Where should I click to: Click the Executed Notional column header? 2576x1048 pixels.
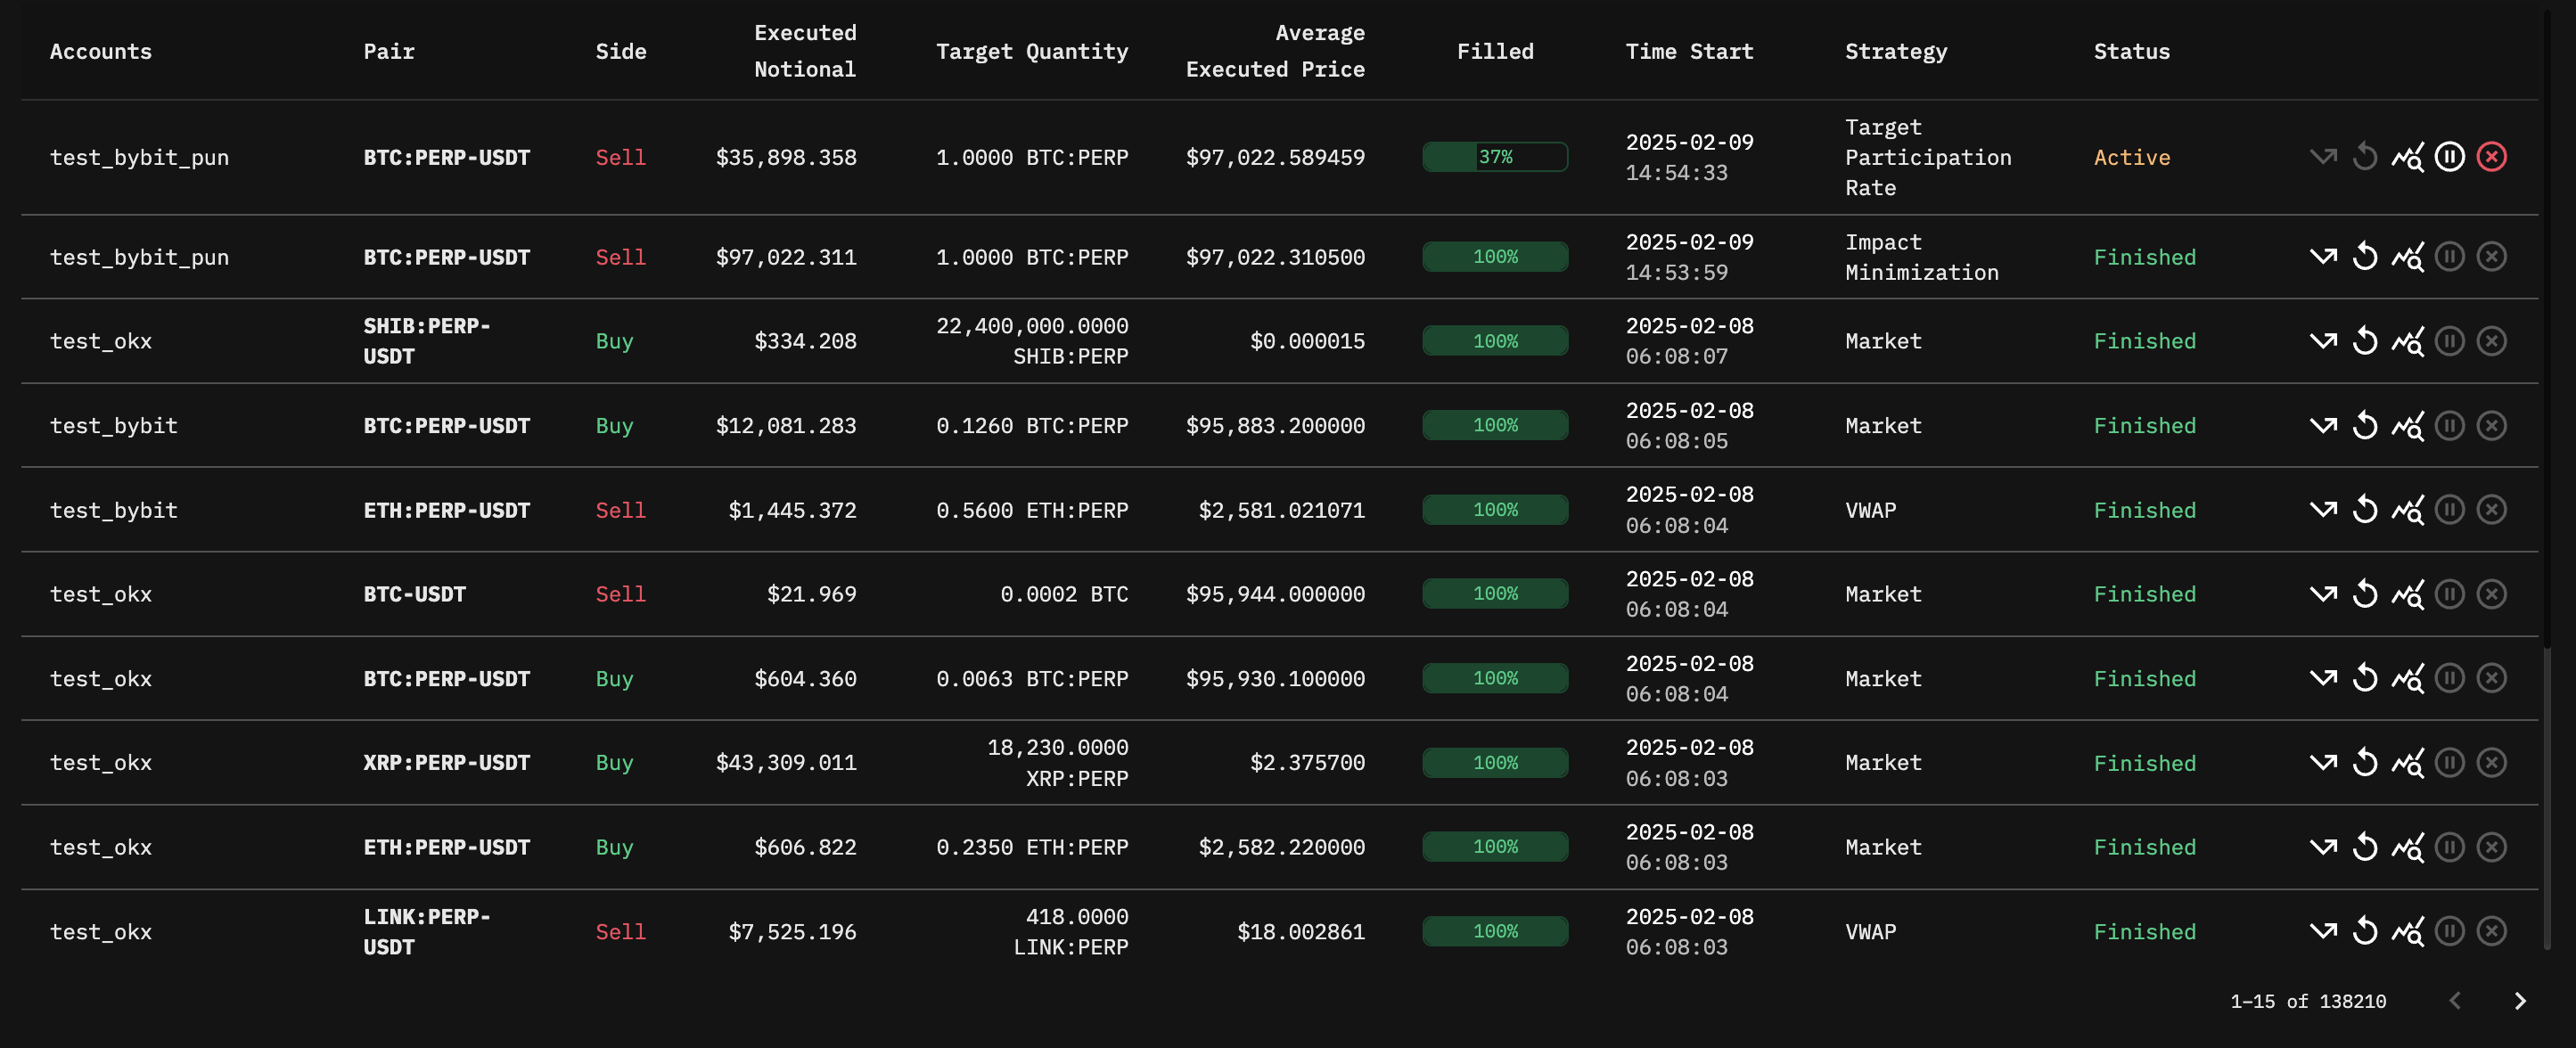804,51
